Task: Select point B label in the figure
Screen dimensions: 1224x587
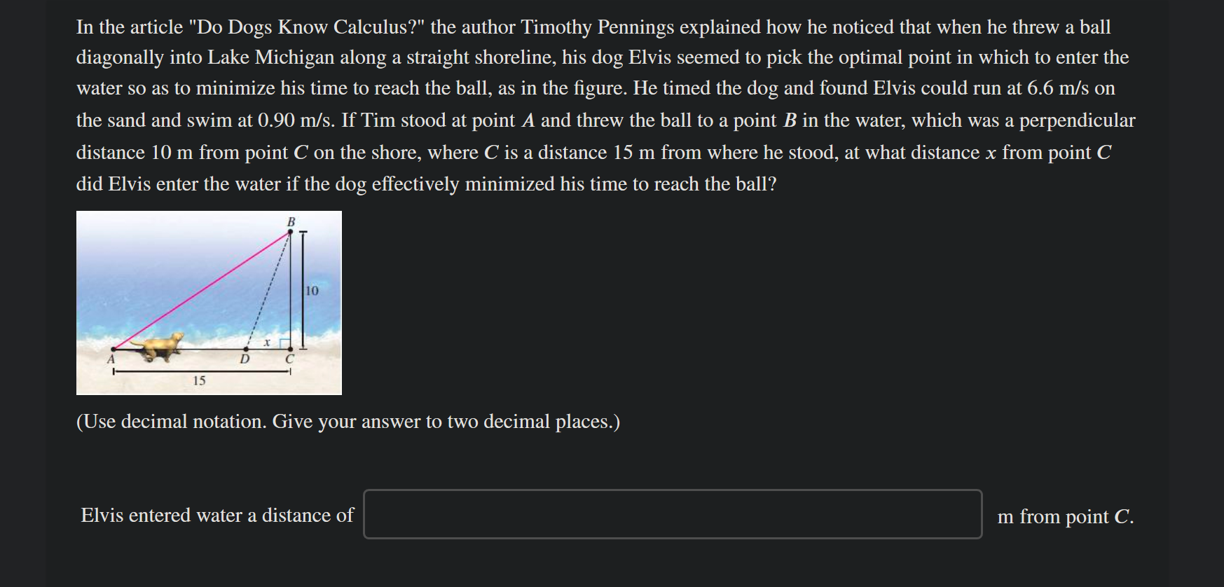Action: coord(290,221)
